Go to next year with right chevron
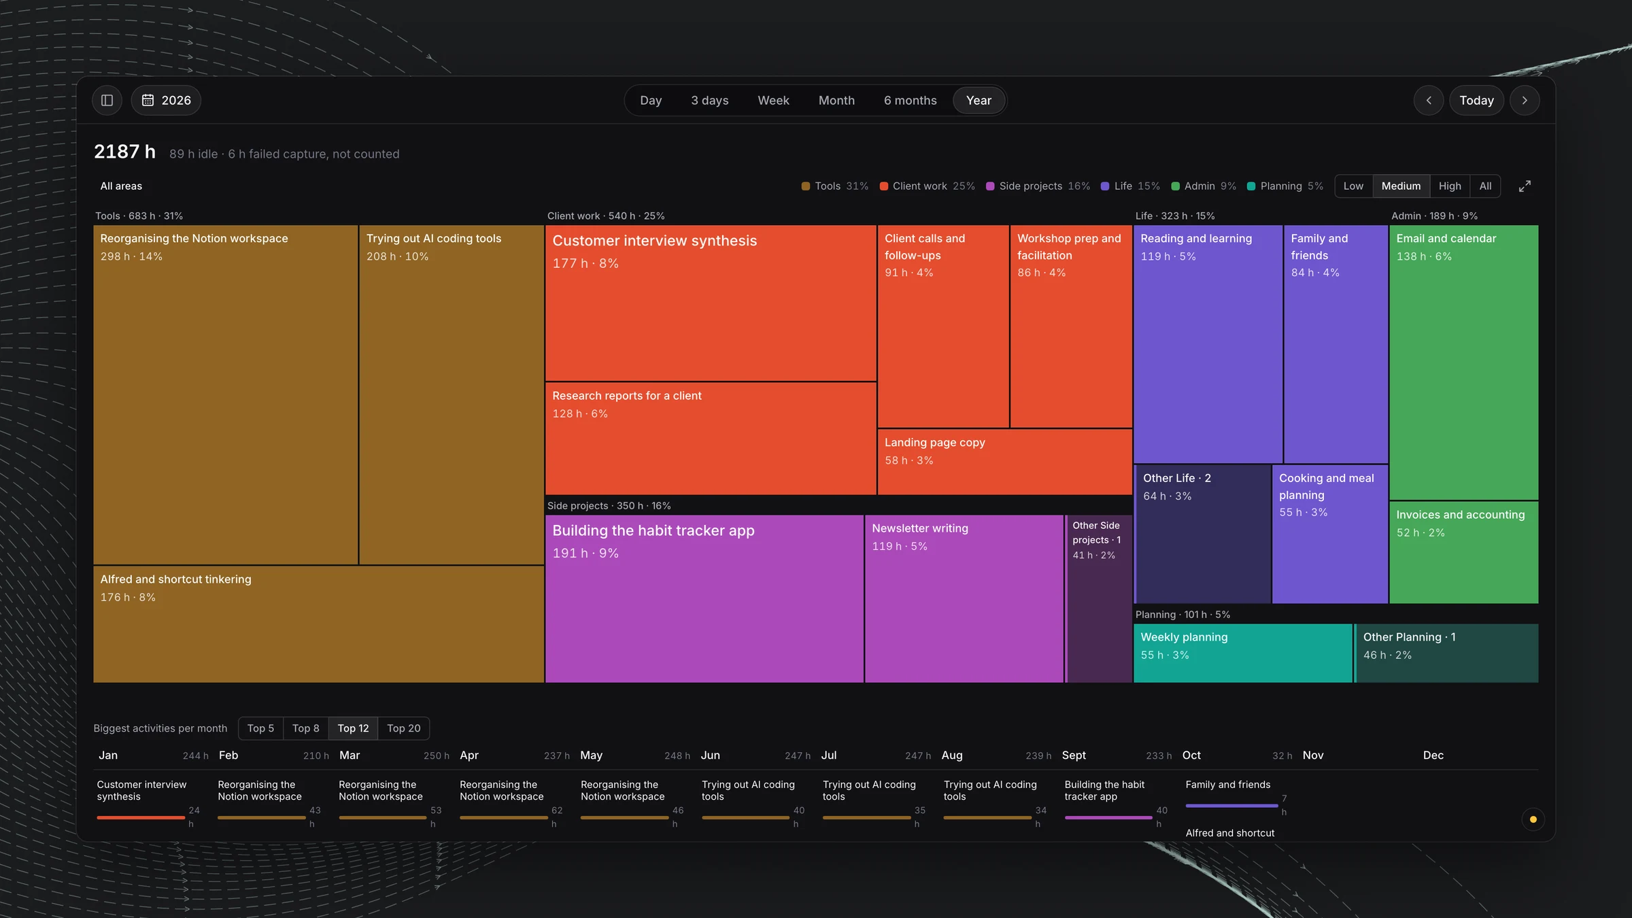This screenshot has width=1632, height=918. [x=1525, y=100]
